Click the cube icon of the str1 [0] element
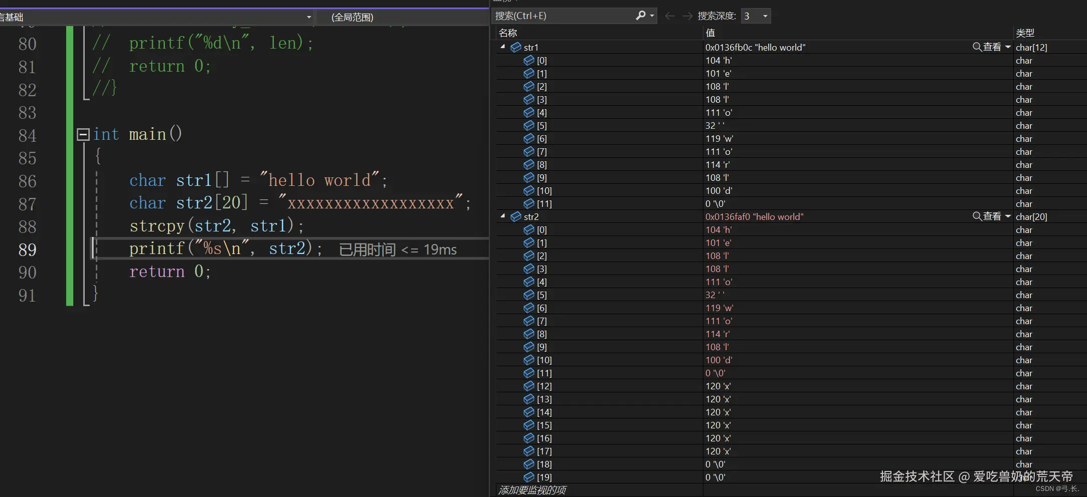Image resolution: width=1087 pixels, height=497 pixels. (529, 60)
